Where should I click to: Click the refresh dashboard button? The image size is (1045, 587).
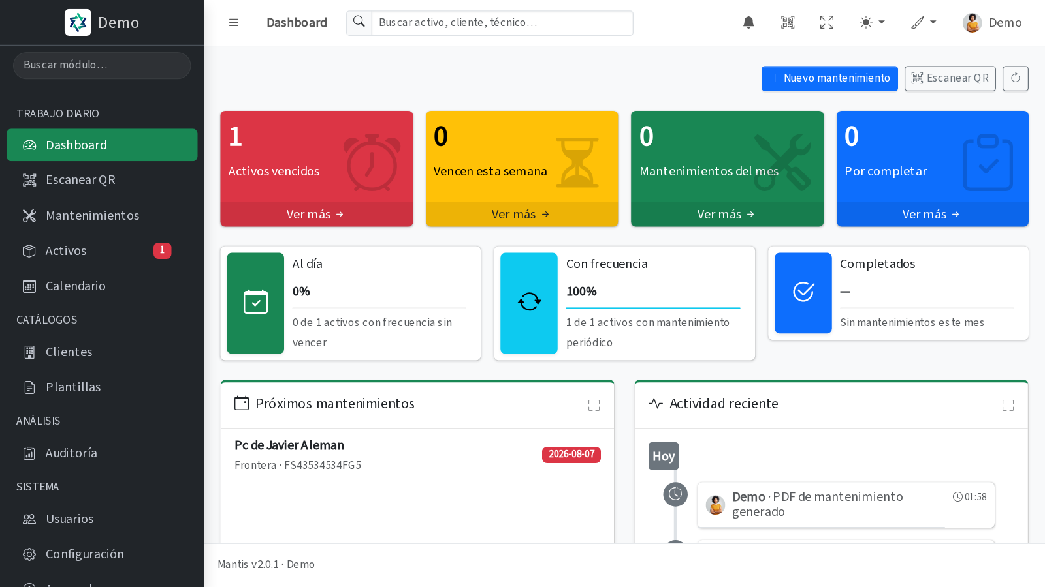1016,78
